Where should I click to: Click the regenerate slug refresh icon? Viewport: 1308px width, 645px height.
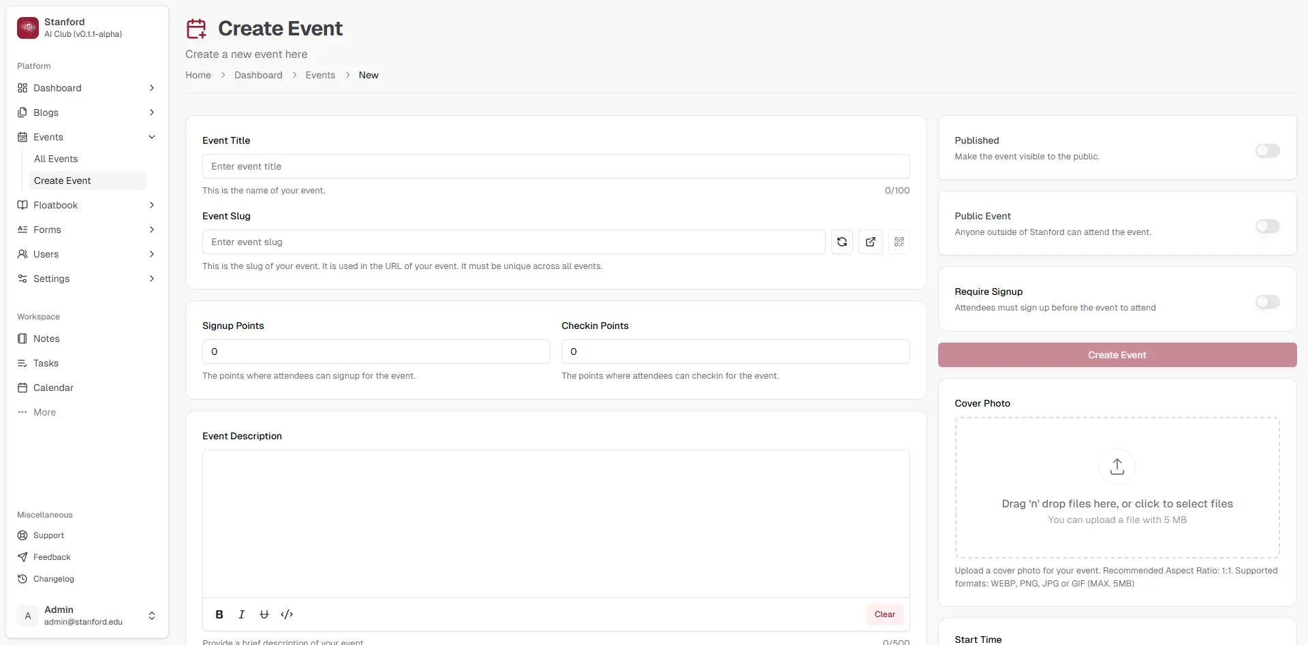842,242
